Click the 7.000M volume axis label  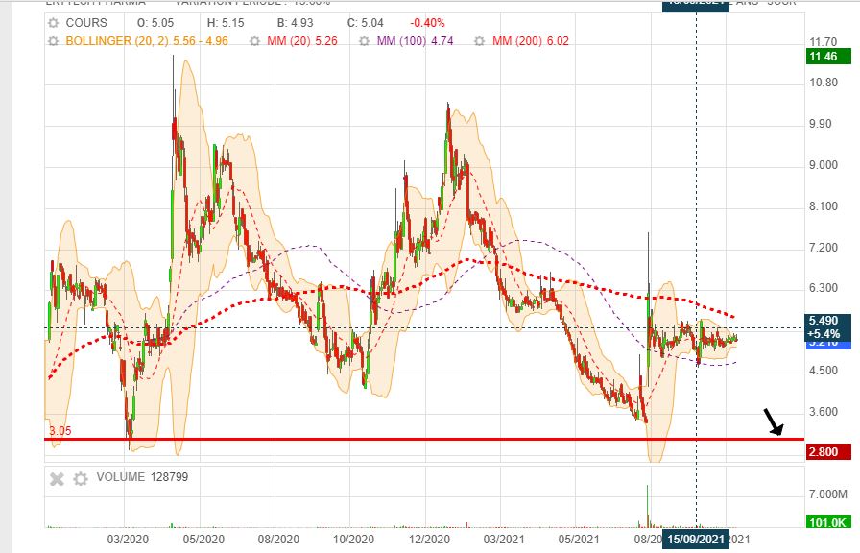pos(827,494)
